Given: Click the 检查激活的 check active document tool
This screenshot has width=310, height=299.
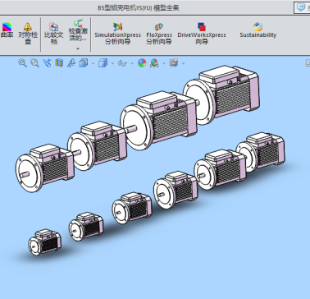Looking at the screenshot, I should pyautogui.click(x=78, y=30).
